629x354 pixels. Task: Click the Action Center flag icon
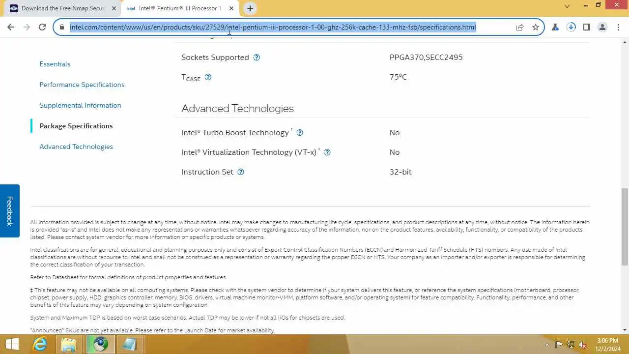click(559, 345)
